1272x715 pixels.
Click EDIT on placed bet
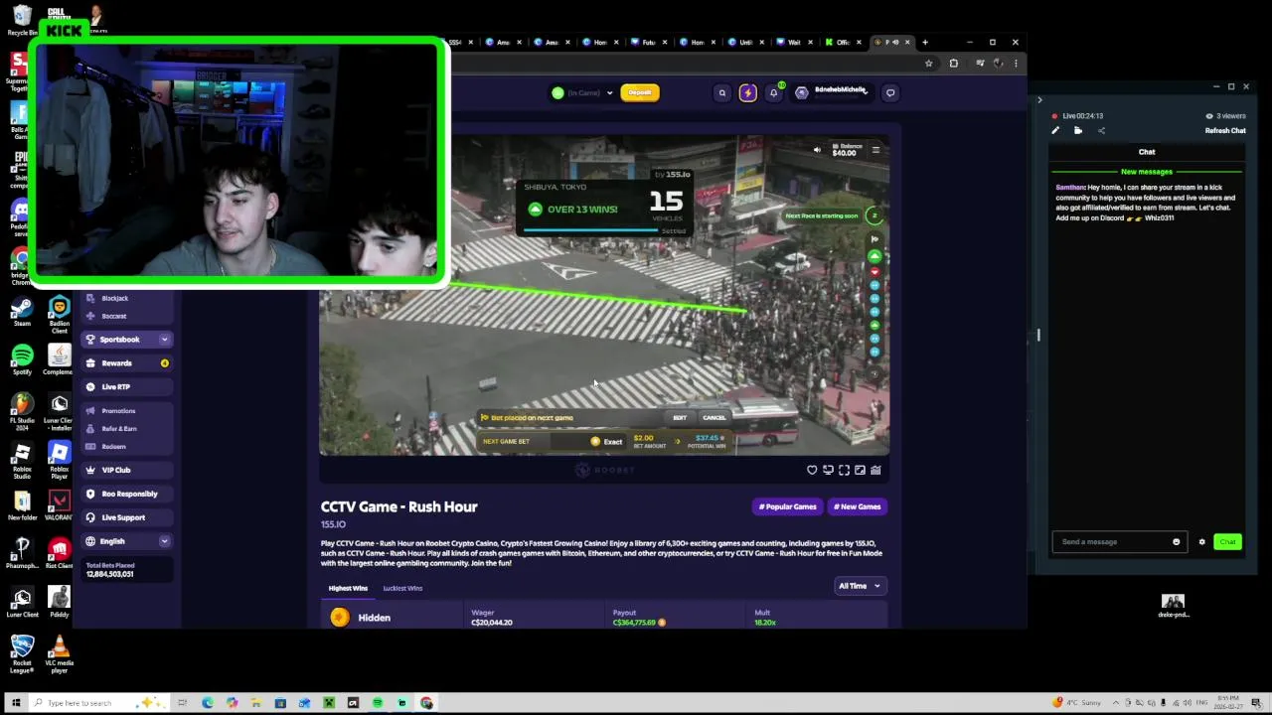[680, 418]
